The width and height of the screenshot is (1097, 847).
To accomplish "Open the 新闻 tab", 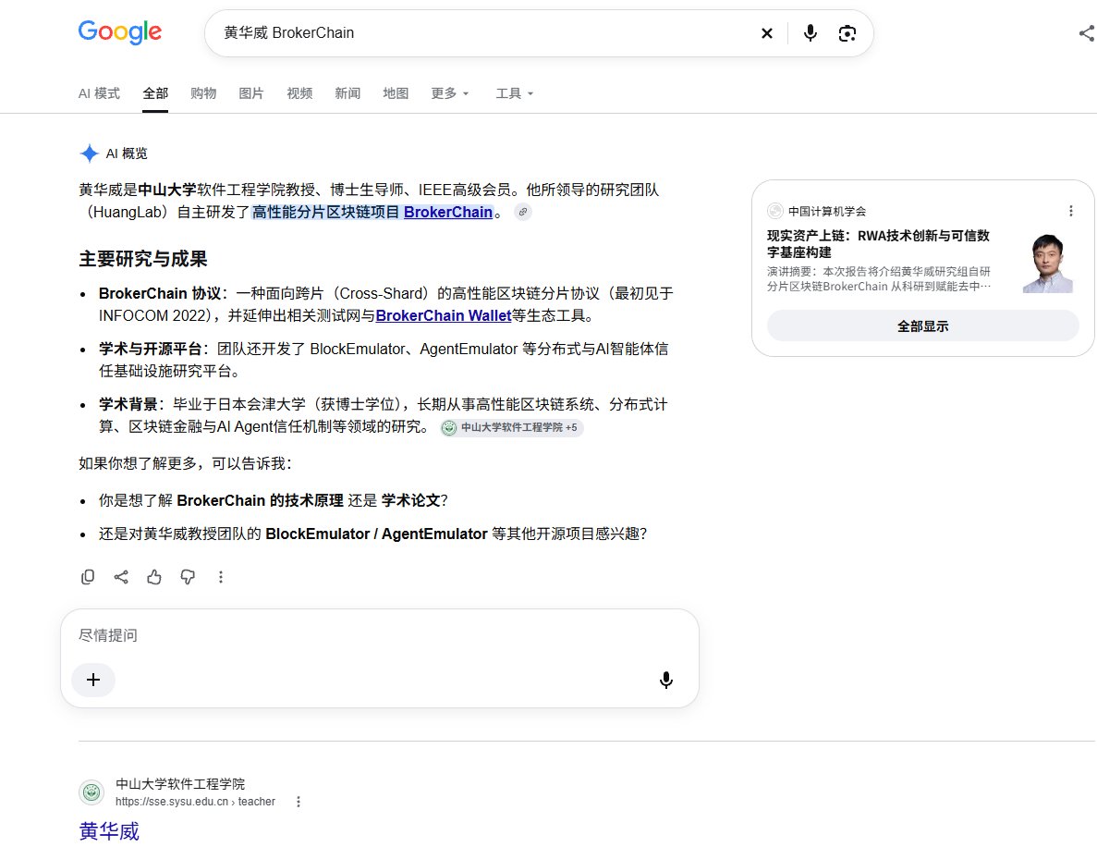I will point(347,93).
